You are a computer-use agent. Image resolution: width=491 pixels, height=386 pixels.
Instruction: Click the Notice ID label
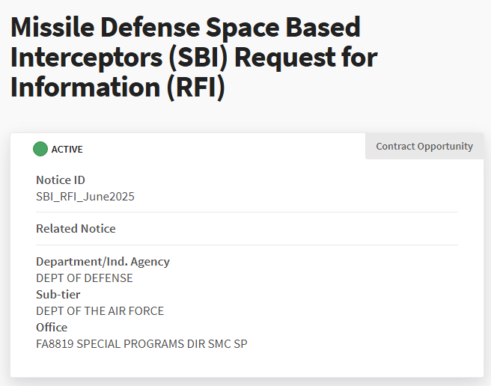(x=61, y=180)
